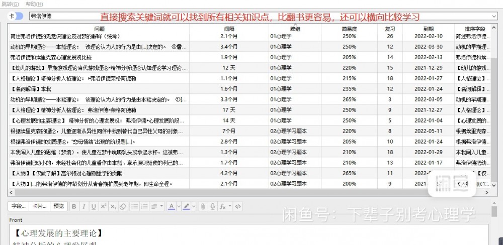Screen dimensions: 503x245
Task: Sort by the 间隔 column header
Action: [229, 28]
